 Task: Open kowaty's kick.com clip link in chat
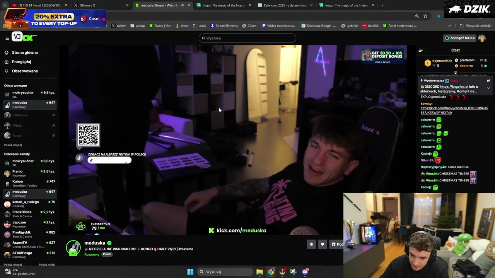(x=454, y=110)
